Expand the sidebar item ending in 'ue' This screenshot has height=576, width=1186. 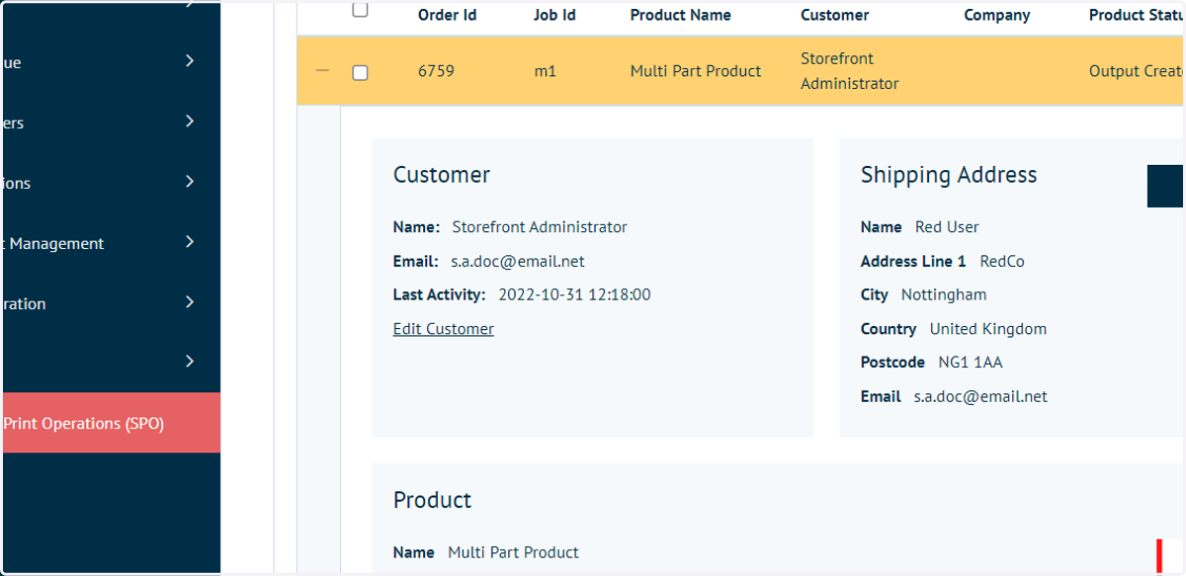click(x=190, y=61)
